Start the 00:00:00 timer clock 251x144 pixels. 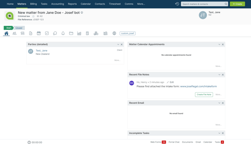(29, 142)
